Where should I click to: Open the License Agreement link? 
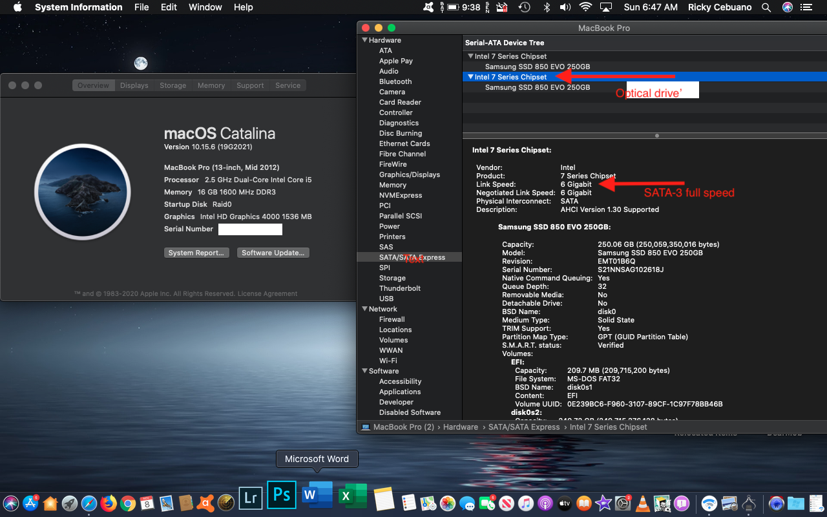267,293
